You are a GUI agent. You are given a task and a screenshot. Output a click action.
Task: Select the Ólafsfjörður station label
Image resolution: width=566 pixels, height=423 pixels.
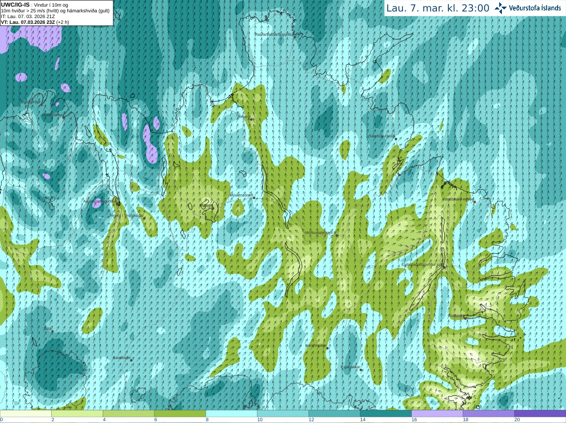click(52, 114)
